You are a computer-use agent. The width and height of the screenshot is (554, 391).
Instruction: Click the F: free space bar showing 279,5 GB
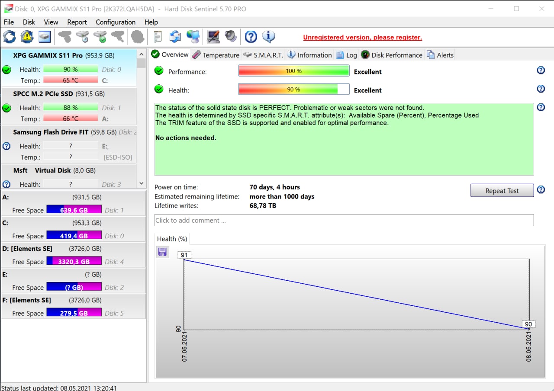pyautogui.click(x=74, y=313)
